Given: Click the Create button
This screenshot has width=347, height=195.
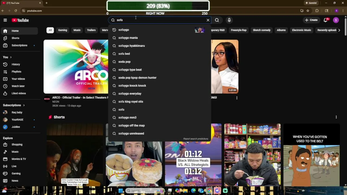Looking at the screenshot, I should 311,20.
